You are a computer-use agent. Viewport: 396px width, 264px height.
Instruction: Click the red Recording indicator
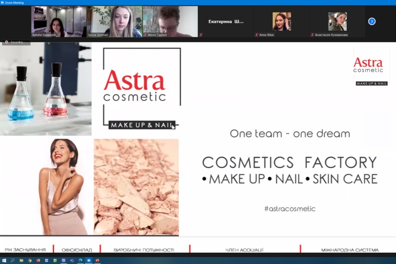[16, 42]
